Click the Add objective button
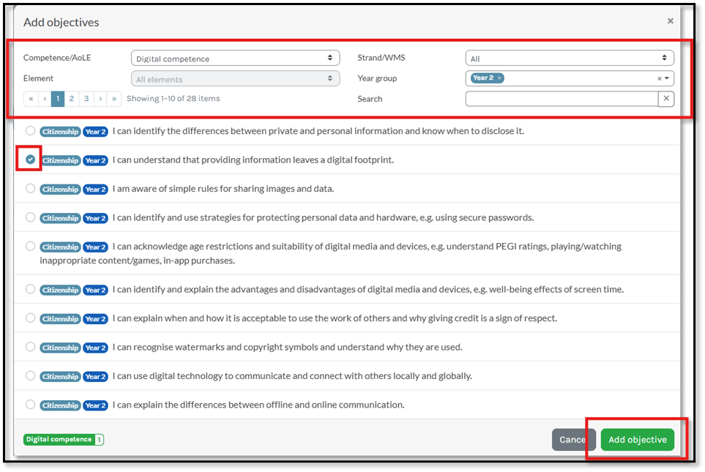The image size is (705, 472). 637,440
